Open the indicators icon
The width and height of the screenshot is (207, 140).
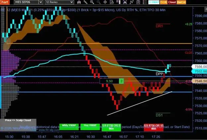click(125, 2)
